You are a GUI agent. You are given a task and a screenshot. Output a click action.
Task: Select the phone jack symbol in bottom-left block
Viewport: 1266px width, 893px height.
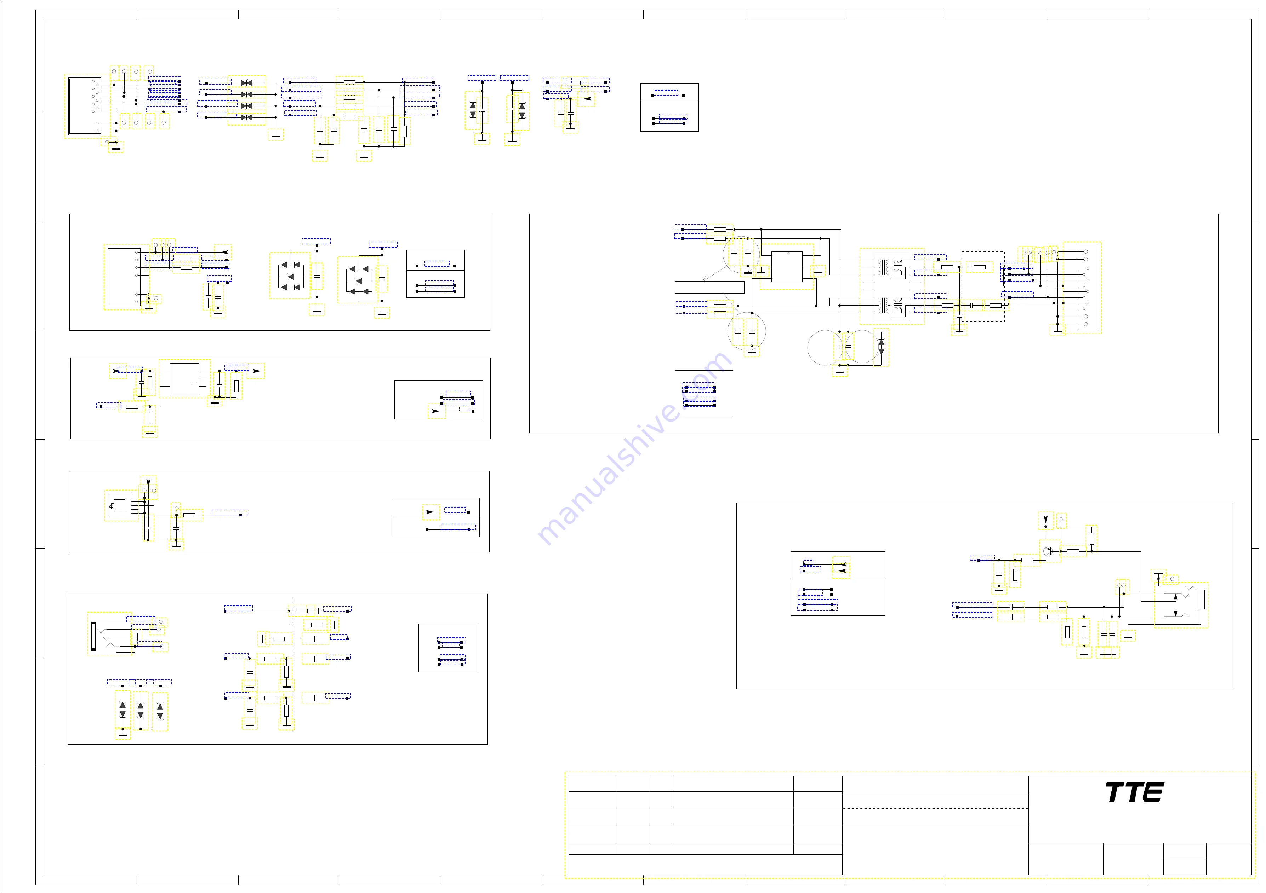pyautogui.click(x=110, y=633)
